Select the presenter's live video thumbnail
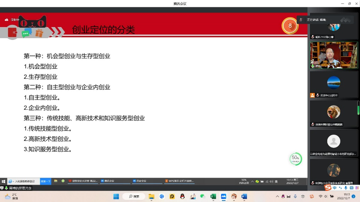The image size is (360, 202). click(x=334, y=55)
